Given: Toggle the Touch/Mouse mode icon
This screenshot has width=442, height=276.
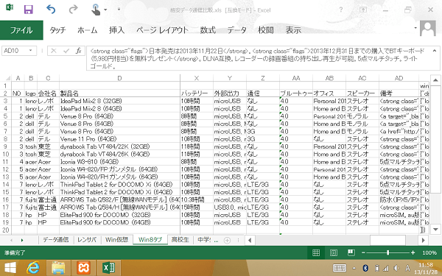Looking at the screenshot, I should pos(96,10).
